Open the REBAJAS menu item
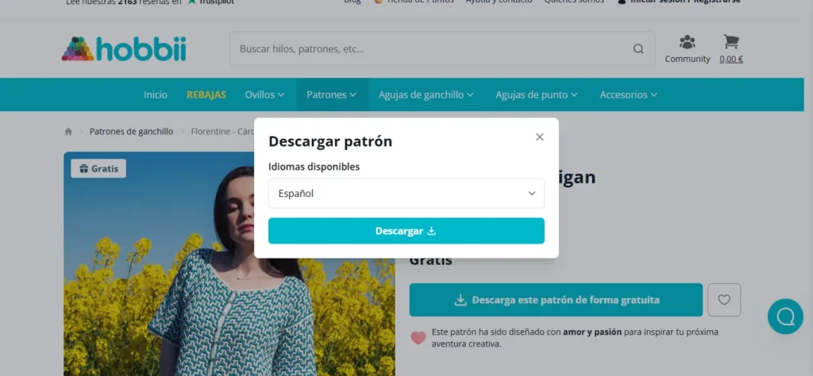813x376 pixels. point(206,94)
